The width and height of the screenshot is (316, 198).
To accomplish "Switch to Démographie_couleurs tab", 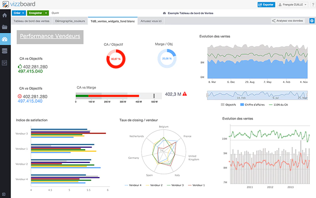I will tap(70, 21).
